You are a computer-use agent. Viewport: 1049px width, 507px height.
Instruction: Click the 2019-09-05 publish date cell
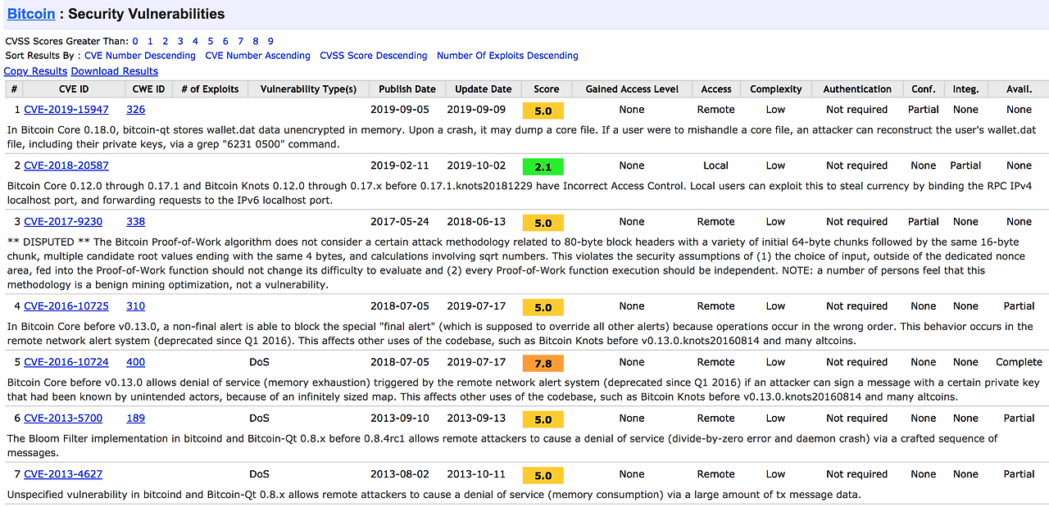(x=399, y=109)
